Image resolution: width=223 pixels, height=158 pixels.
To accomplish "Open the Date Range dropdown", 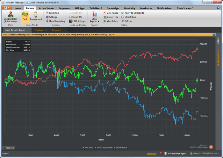I will [x=111, y=13].
